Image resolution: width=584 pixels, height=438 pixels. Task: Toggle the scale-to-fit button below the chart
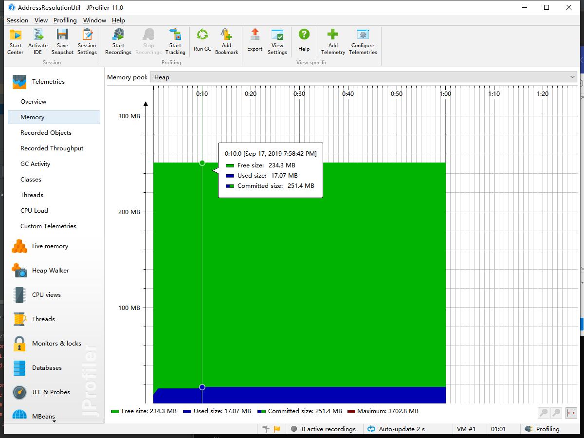coord(571,413)
